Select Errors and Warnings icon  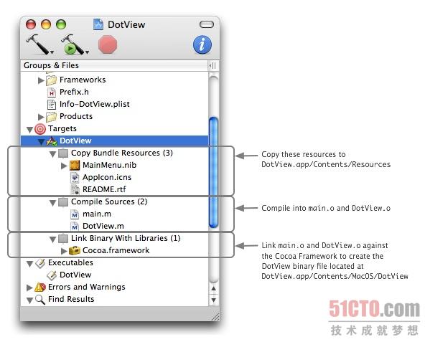(40, 288)
